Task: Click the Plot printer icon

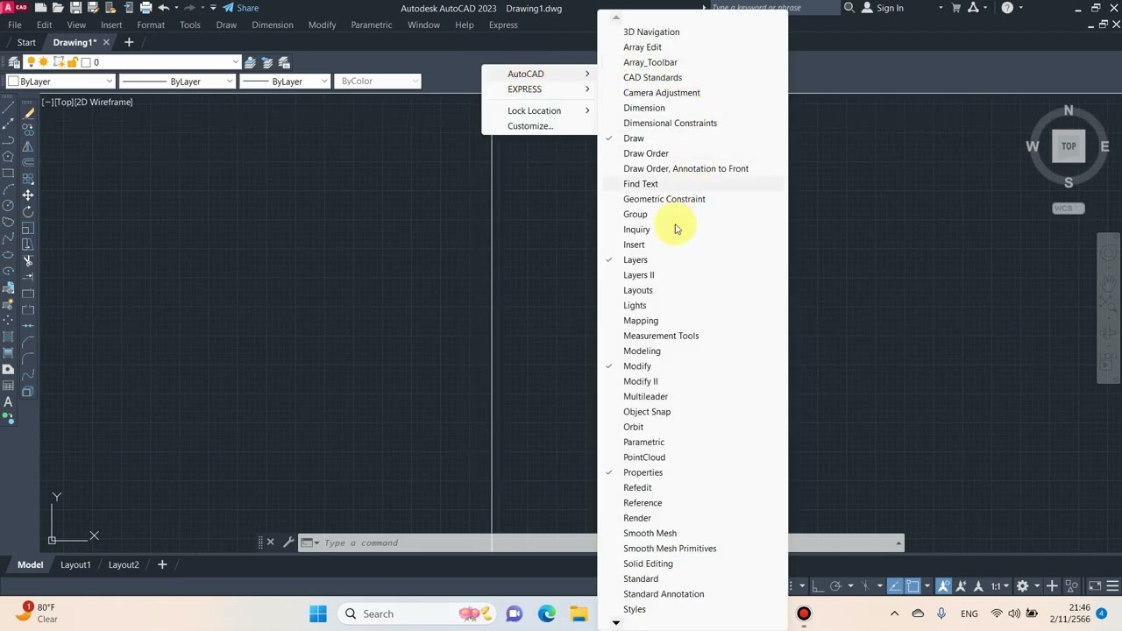Action: pos(146,8)
